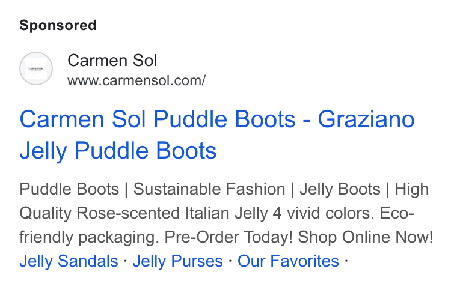Visit the www.carmensol.com URL text
The width and height of the screenshot is (457, 287).
tap(136, 80)
